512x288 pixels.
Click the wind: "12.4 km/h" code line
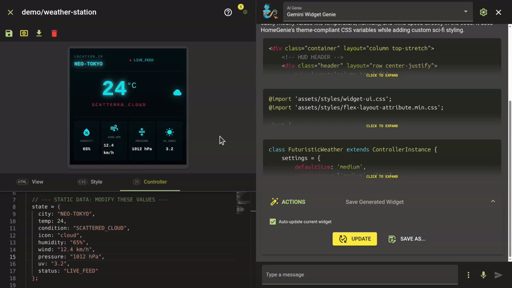pos(66,250)
